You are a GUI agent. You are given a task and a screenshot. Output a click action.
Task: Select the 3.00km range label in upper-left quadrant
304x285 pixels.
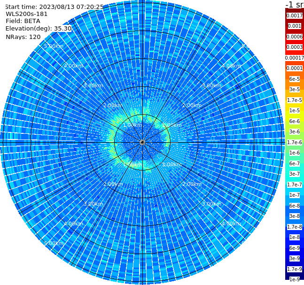[x=93, y=85]
